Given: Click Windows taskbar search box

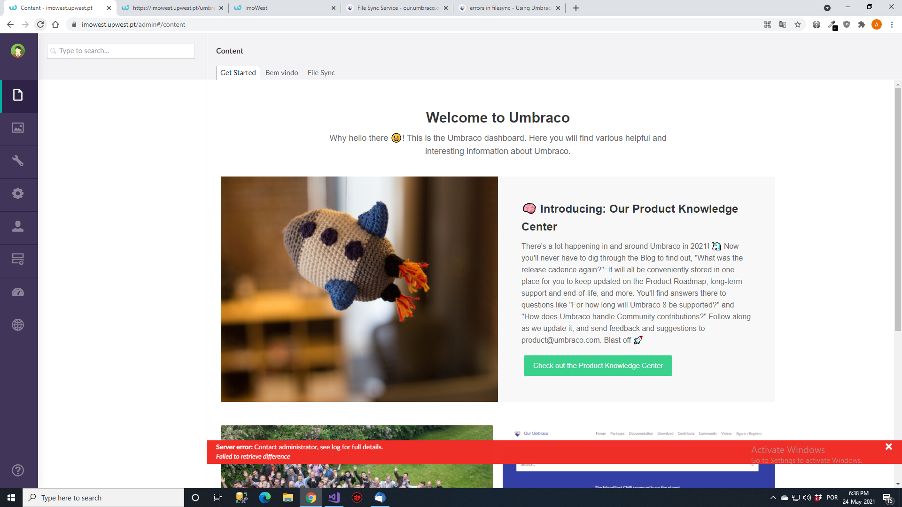Looking at the screenshot, I should (x=103, y=498).
